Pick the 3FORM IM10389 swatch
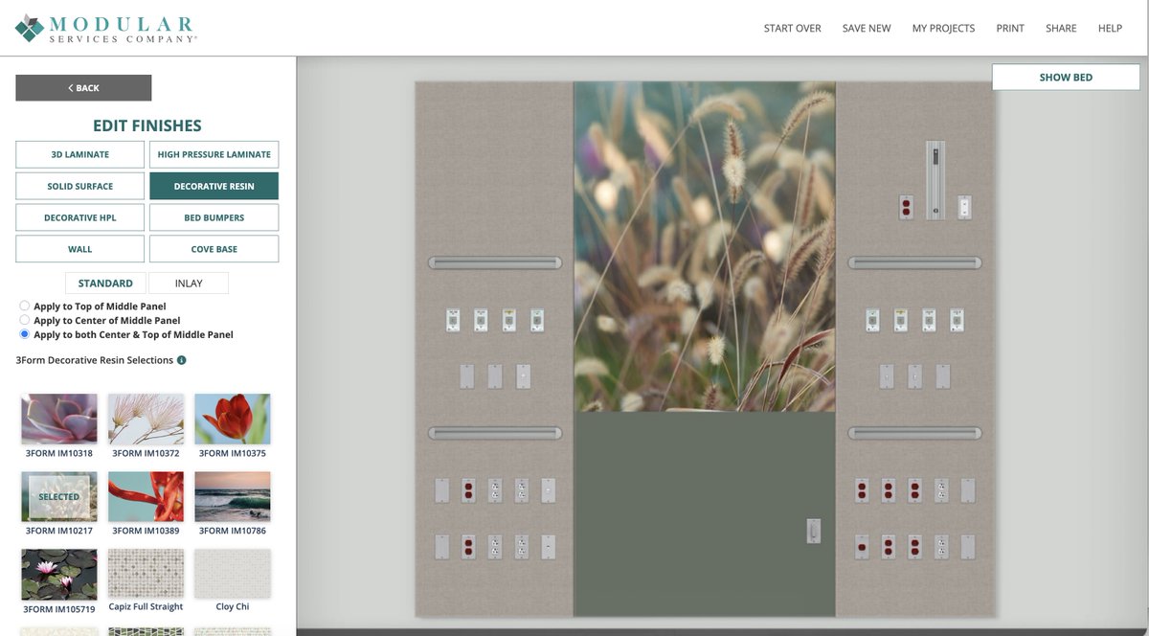The image size is (1149, 636). [146, 496]
